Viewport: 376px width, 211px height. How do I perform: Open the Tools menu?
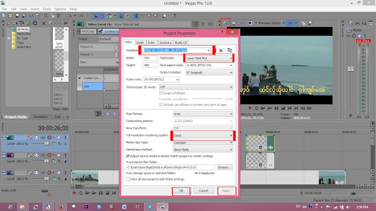(46, 9)
